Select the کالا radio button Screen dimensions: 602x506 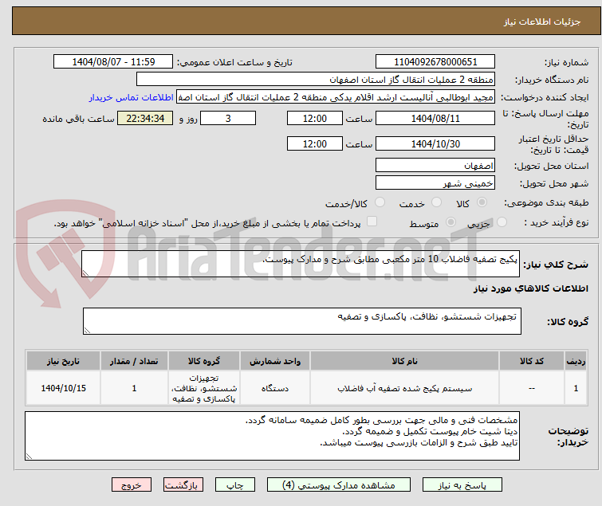point(482,202)
